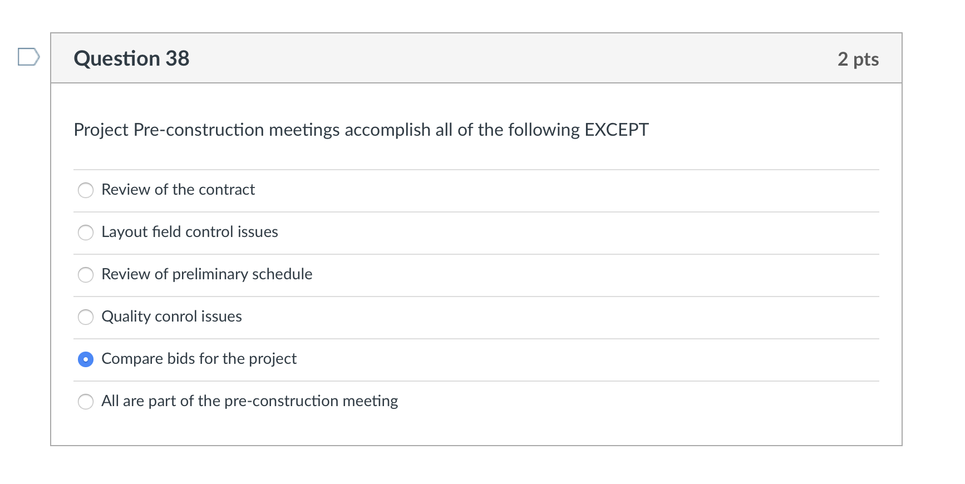Click the word 'EXCEPT' in the question prompt
965x484 pixels.
[617, 130]
